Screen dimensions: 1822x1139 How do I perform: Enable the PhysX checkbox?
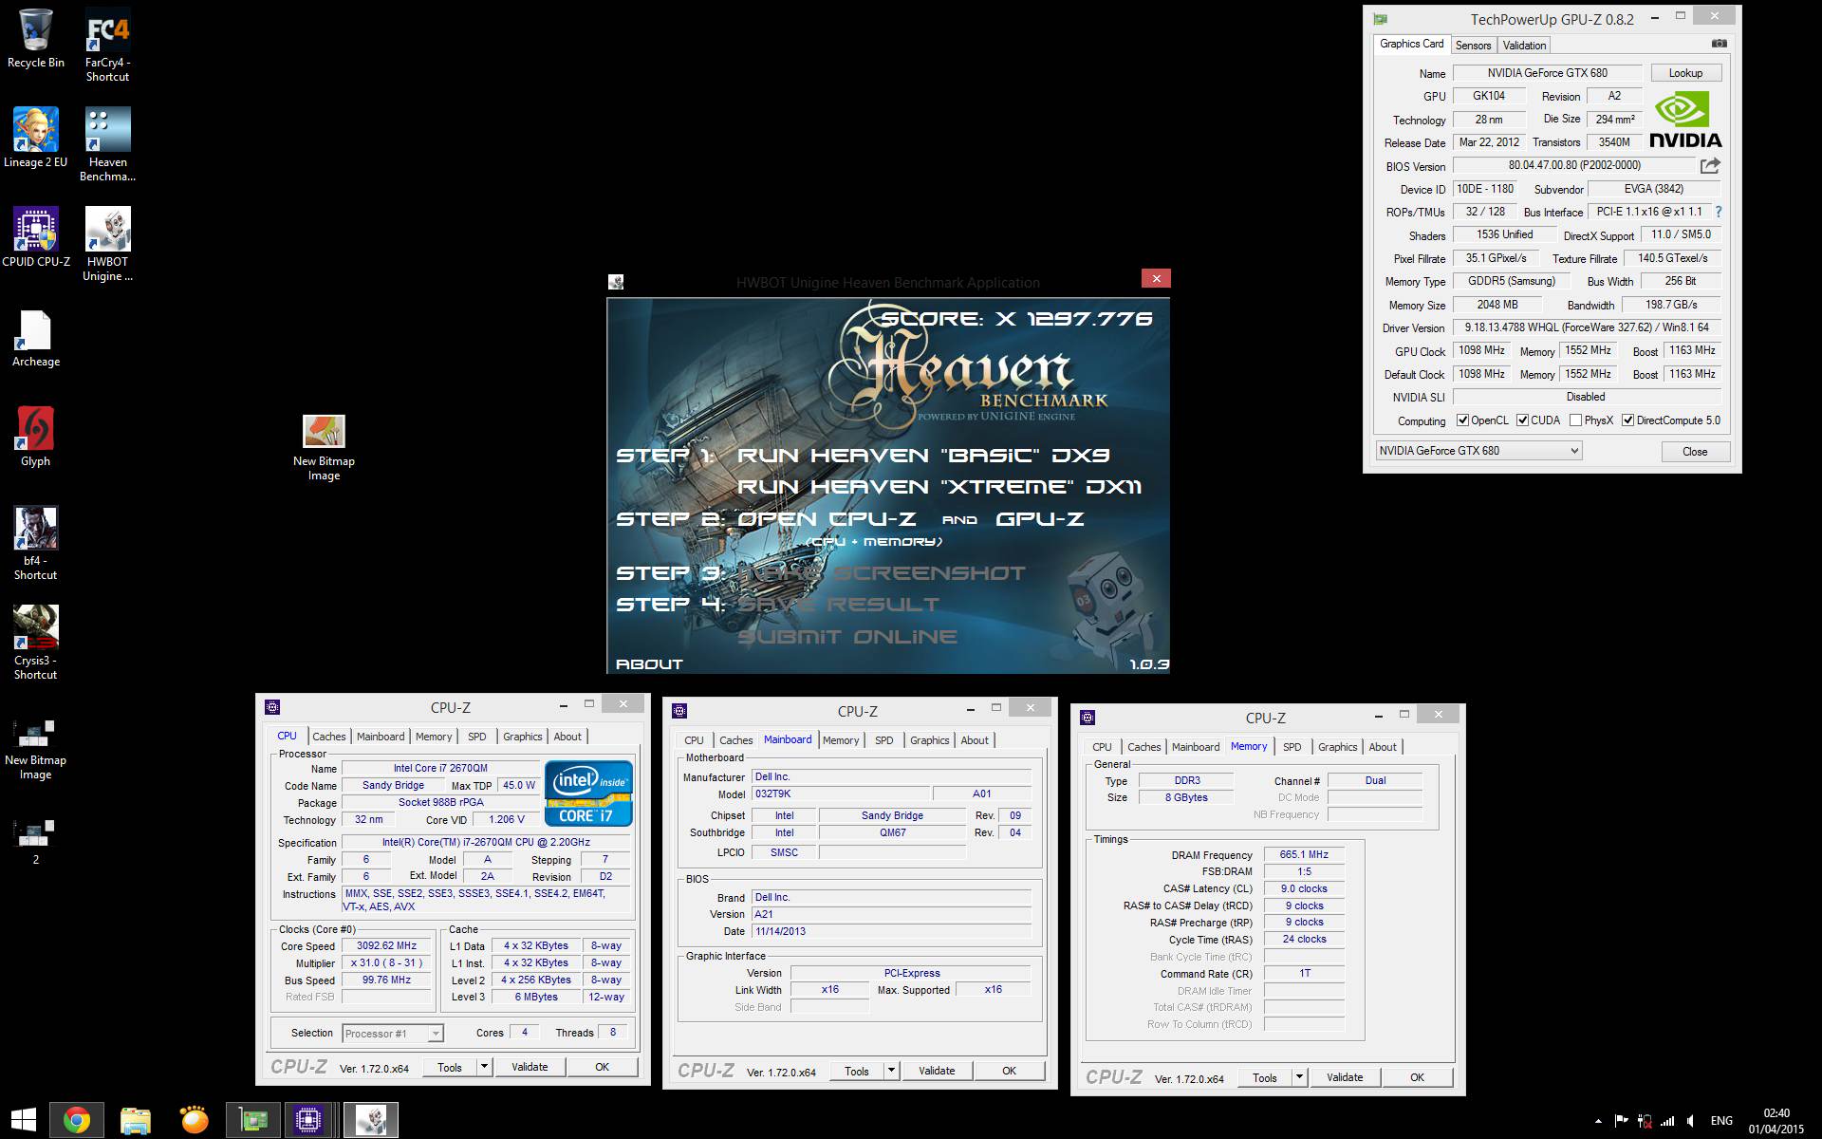pyautogui.click(x=1575, y=420)
